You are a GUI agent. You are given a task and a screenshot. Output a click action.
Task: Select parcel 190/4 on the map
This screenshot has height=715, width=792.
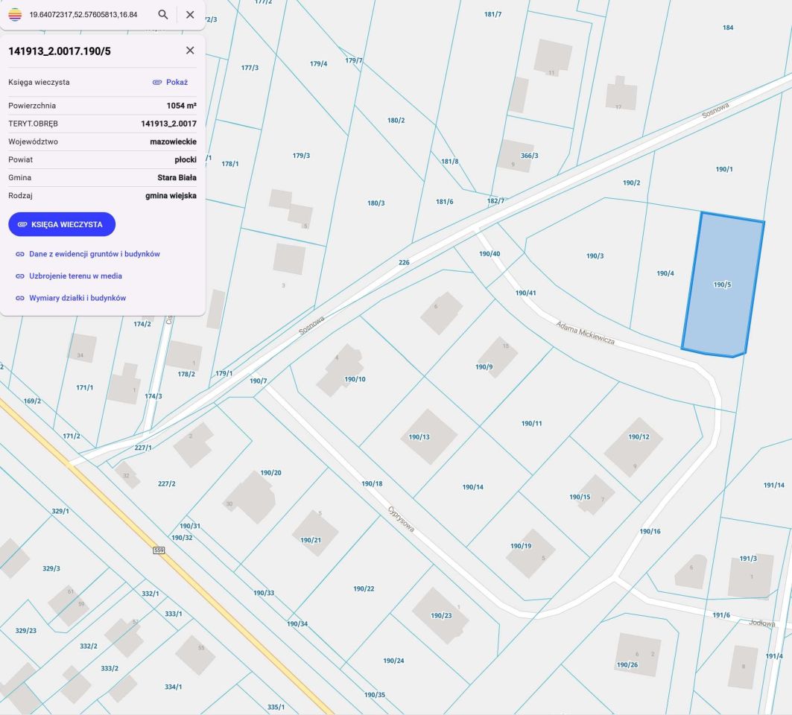pyautogui.click(x=665, y=273)
